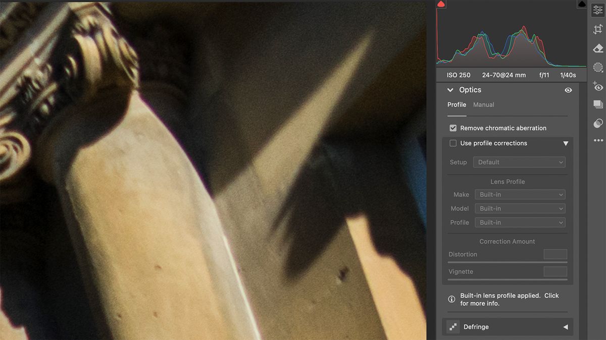Screen dimensions: 606x340
Task: Uncheck Remove chromatic aberration
Action: click(x=453, y=128)
